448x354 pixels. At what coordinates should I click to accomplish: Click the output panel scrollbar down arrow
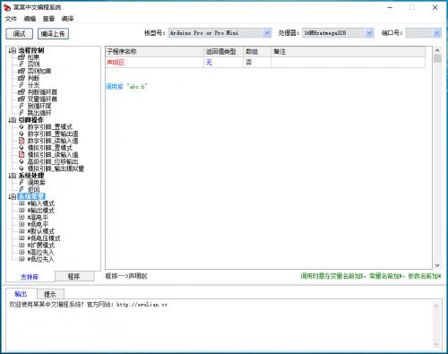point(436,344)
